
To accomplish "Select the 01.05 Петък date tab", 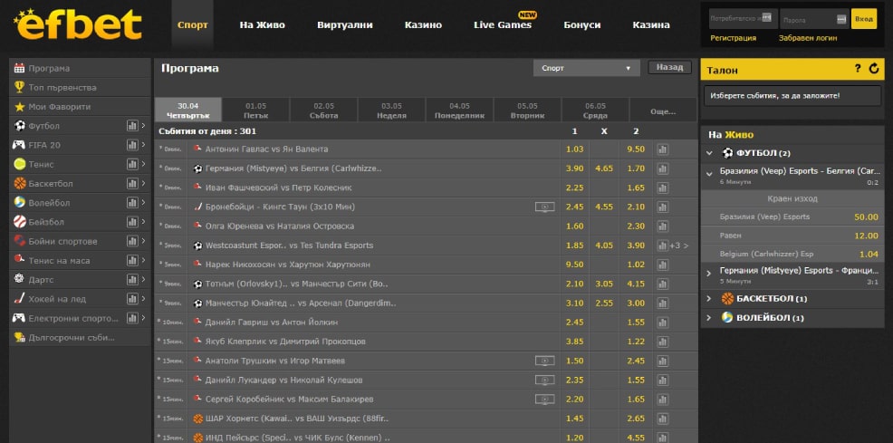I will pos(255,111).
